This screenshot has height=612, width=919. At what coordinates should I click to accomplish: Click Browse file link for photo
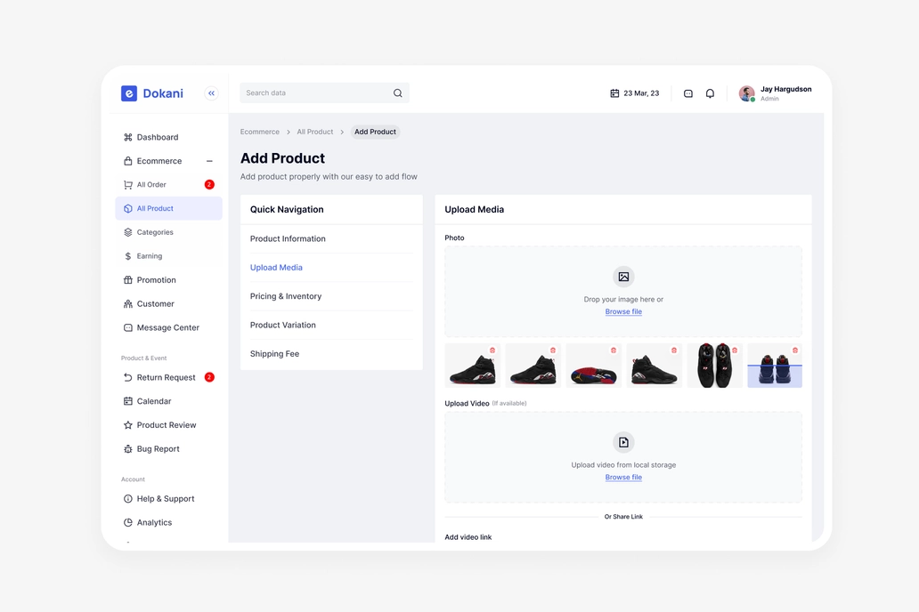point(623,311)
